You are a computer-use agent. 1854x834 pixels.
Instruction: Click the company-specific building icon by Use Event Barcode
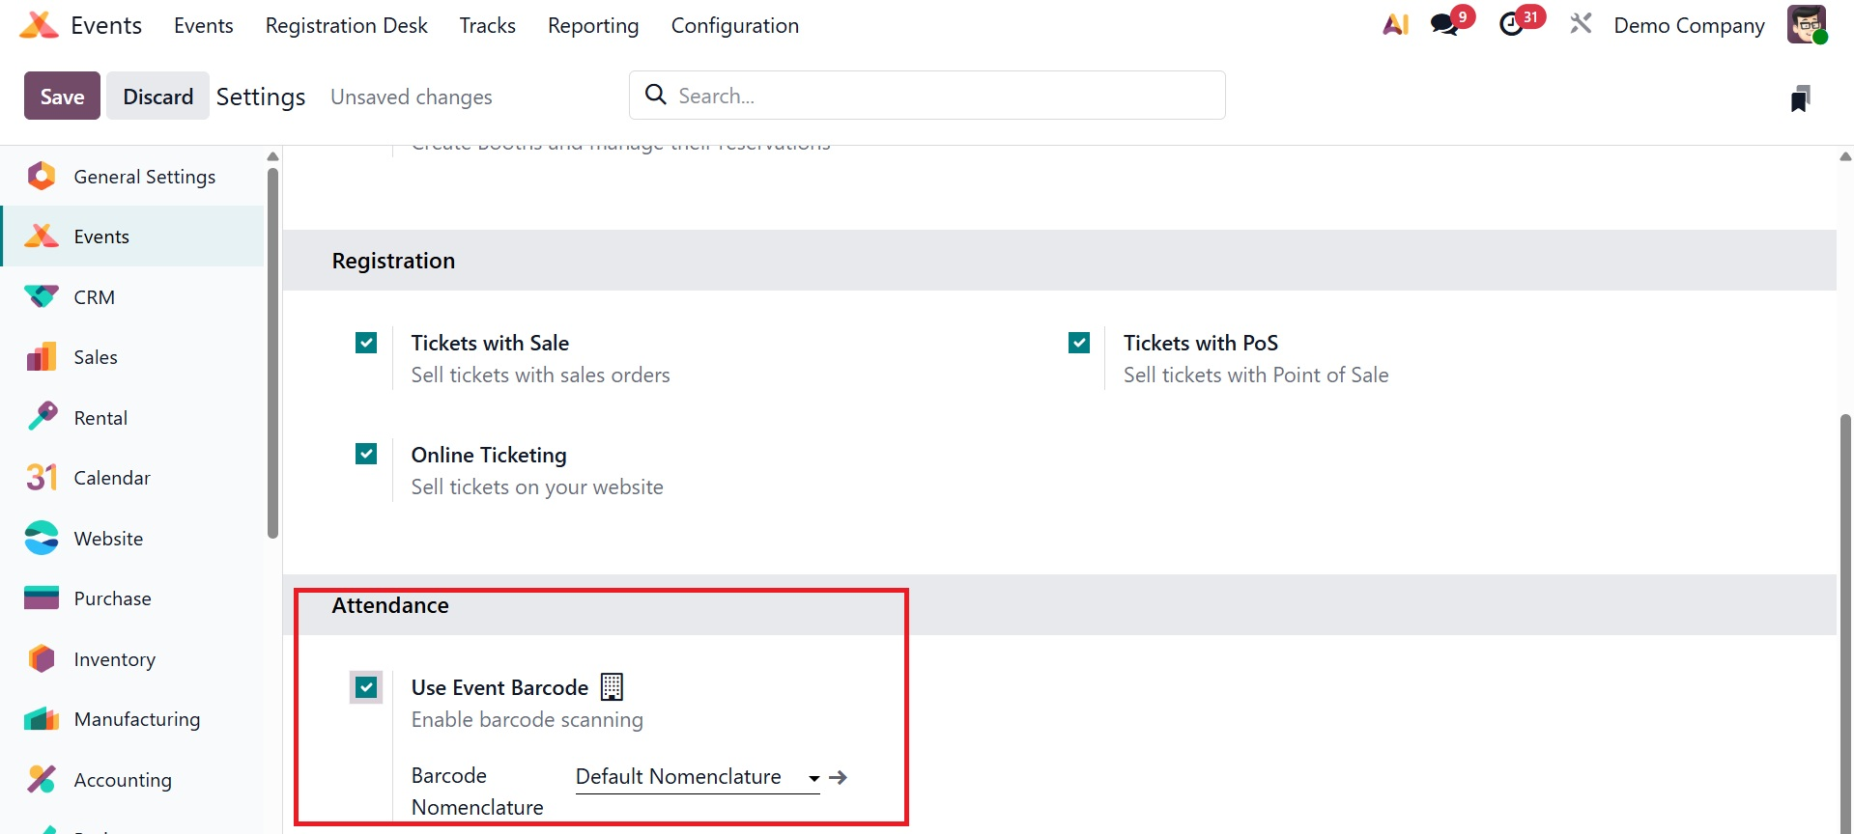[x=612, y=686]
